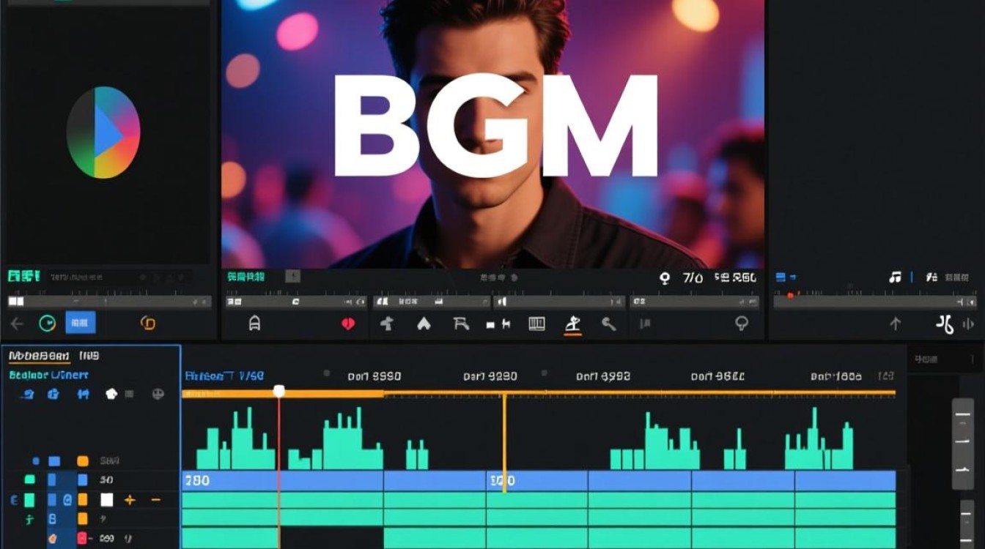Select the orange-underlined tab in the track panel
Screen dimensions: 985x549
click(39, 356)
